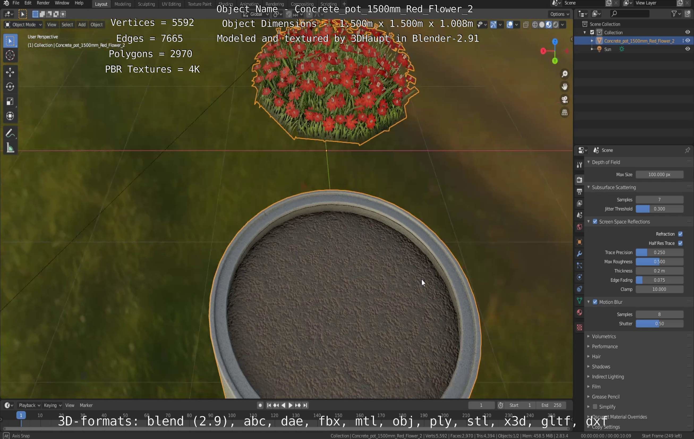Toggle the Motion Blur checkbox
Image resolution: width=694 pixels, height=439 pixels.
coord(595,302)
